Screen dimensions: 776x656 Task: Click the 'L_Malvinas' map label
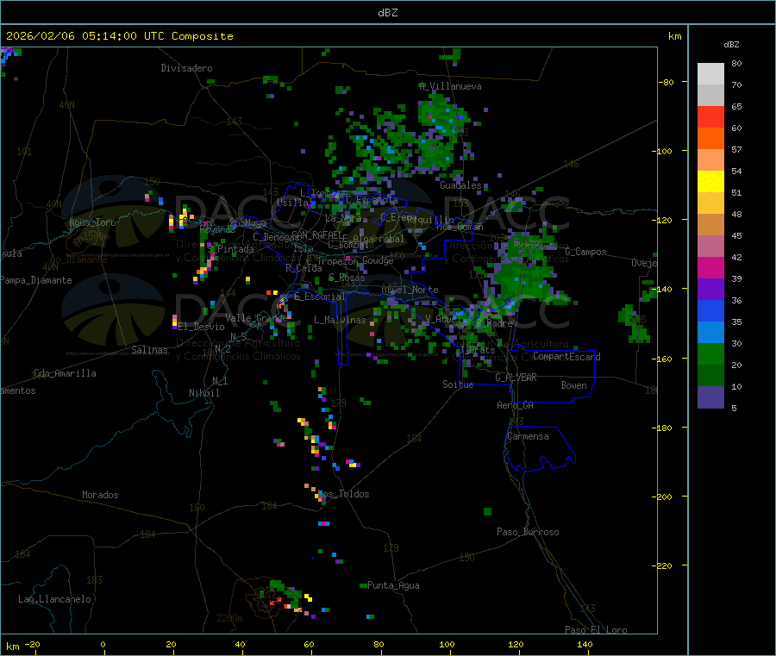(340, 320)
